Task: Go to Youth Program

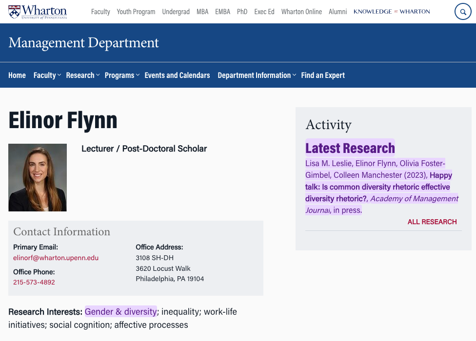Action: click(136, 12)
